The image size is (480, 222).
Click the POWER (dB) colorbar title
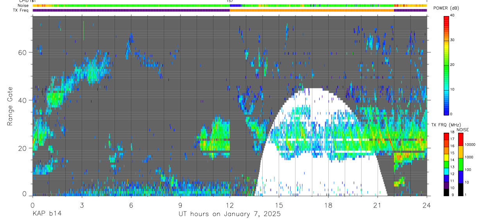(446, 8)
